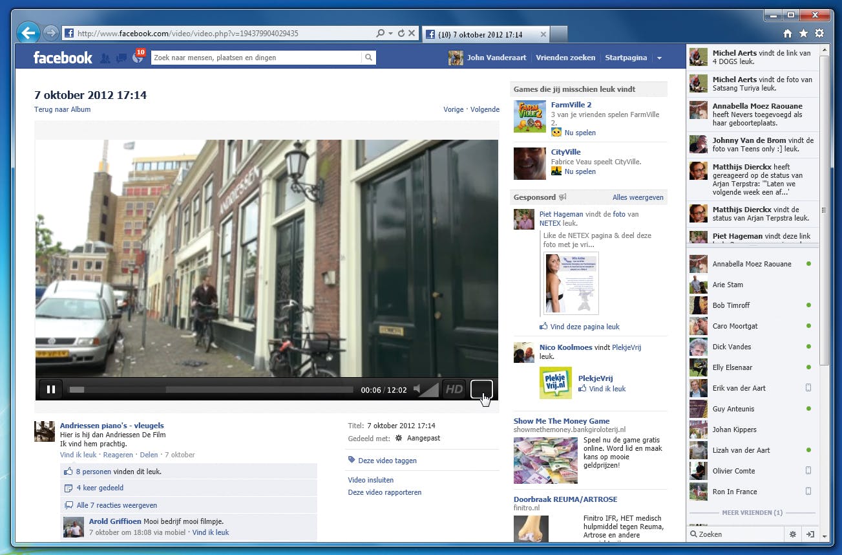Viewport: 842px width, 555px height.
Task: Open the NETEX sponsored photo thumbnail
Action: [571, 283]
